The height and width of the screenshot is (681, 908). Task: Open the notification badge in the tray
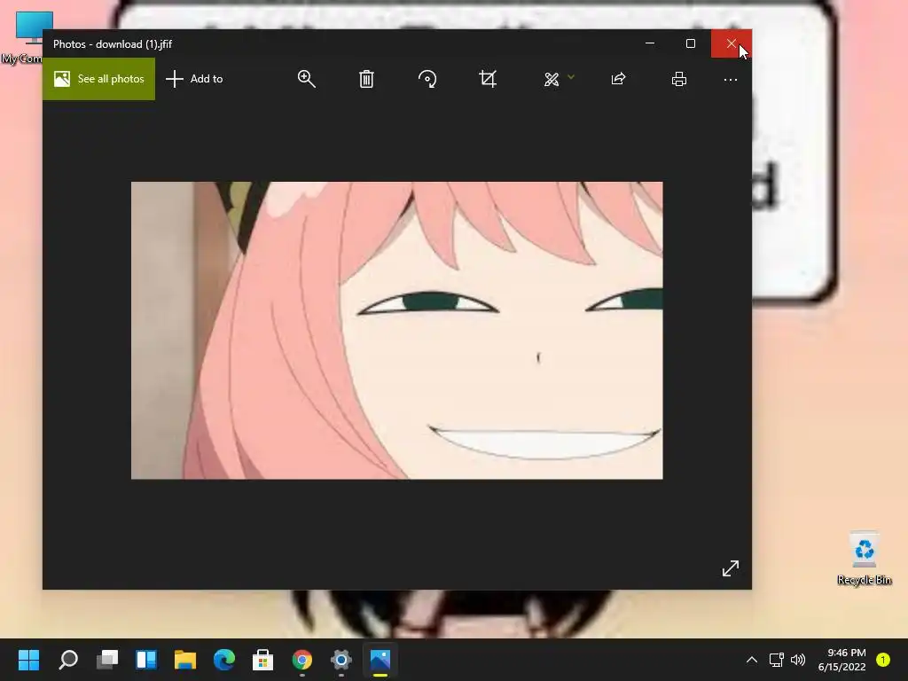click(883, 660)
